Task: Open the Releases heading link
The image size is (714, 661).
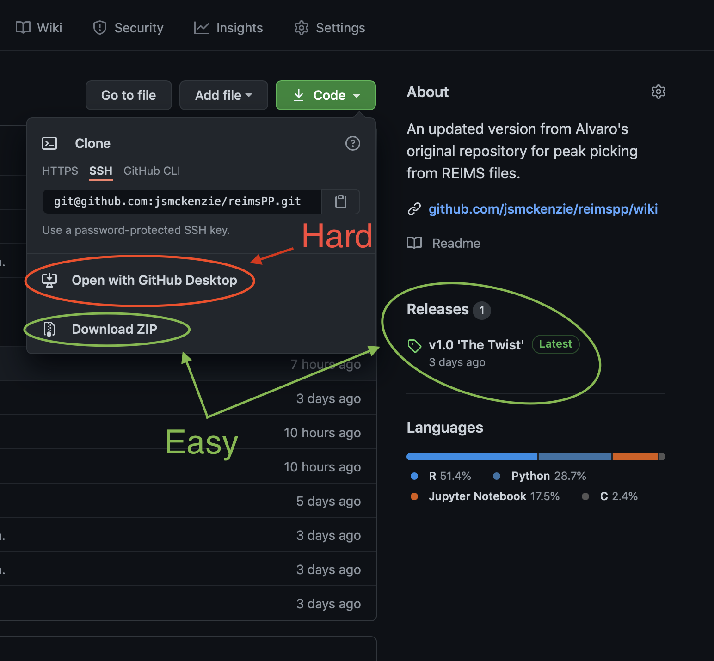Action: (437, 309)
